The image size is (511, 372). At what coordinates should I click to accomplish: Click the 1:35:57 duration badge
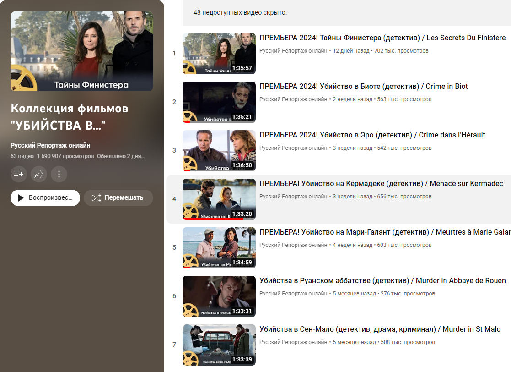[242, 68]
